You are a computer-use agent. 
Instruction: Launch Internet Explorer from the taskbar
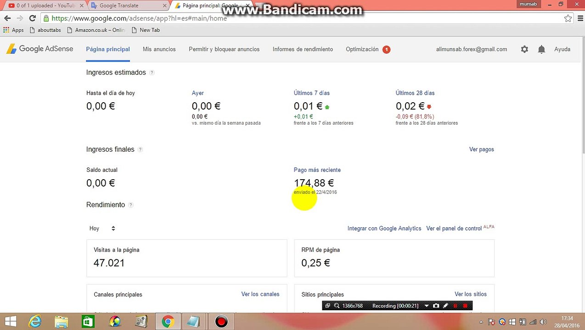[x=35, y=322]
